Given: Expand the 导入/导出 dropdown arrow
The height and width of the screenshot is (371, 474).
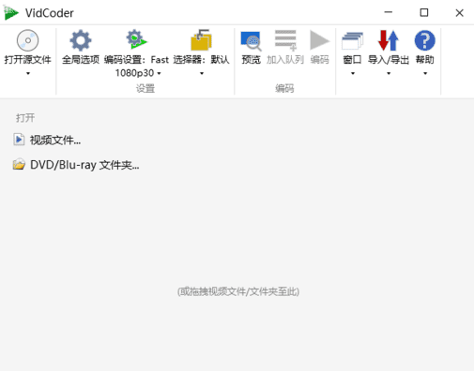Looking at the screenshot, I should (389, 73).
